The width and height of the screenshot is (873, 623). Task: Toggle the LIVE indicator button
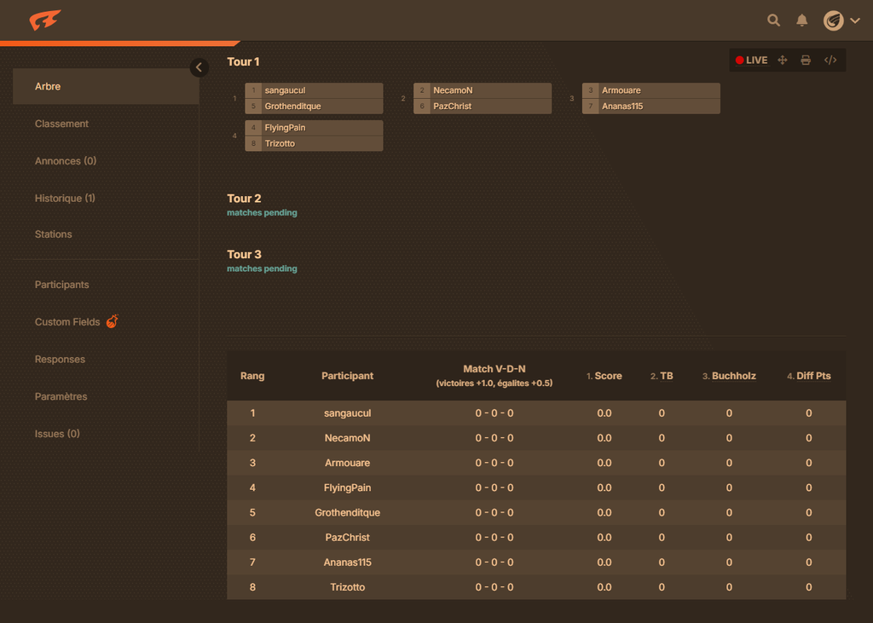[752, 61]
